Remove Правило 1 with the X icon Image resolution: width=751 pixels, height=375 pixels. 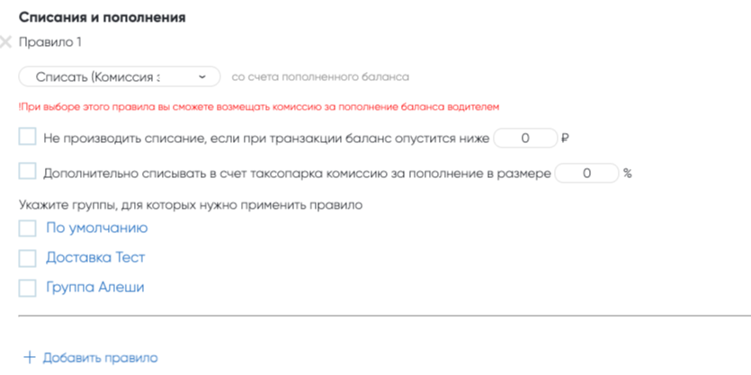[x=7, y=41]
